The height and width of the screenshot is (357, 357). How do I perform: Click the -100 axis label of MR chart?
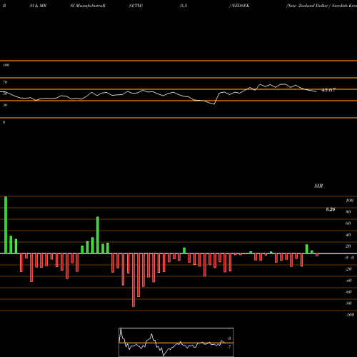coord(350,315)
